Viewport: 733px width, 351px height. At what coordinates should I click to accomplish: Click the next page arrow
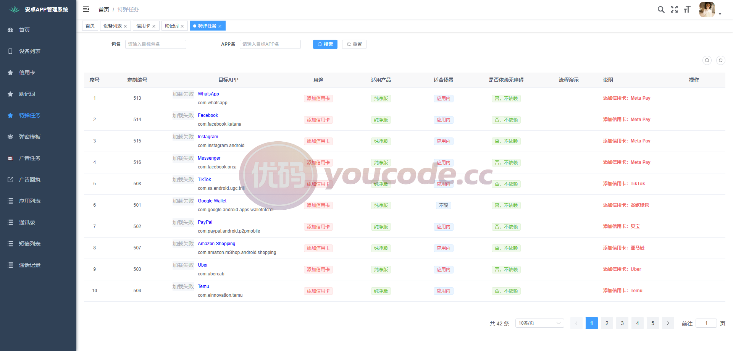(x=668, y=323)
